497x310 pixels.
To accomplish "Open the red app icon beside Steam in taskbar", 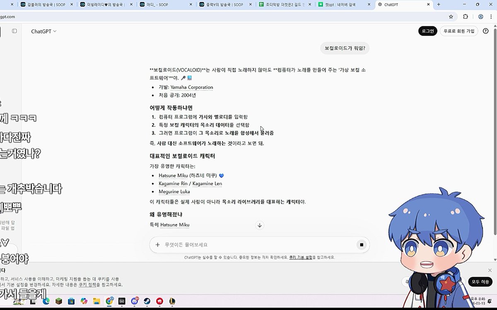I will 159,301.
